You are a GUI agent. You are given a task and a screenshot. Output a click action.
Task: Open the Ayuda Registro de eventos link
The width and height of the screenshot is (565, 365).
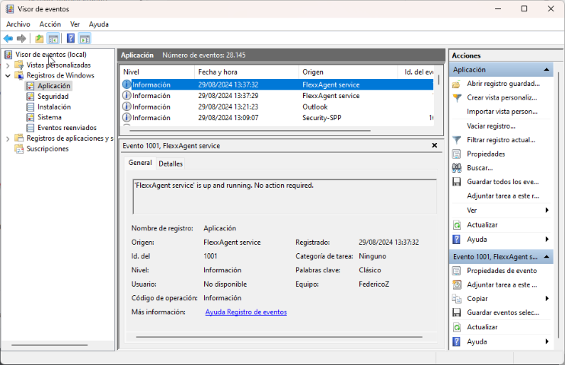246,312
